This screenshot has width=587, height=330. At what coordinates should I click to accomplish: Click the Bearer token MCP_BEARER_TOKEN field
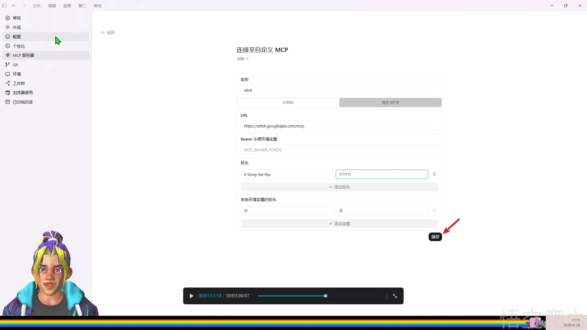point(339,150)
